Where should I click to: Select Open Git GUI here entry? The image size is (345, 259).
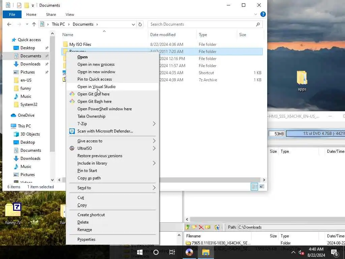(113, 94)
